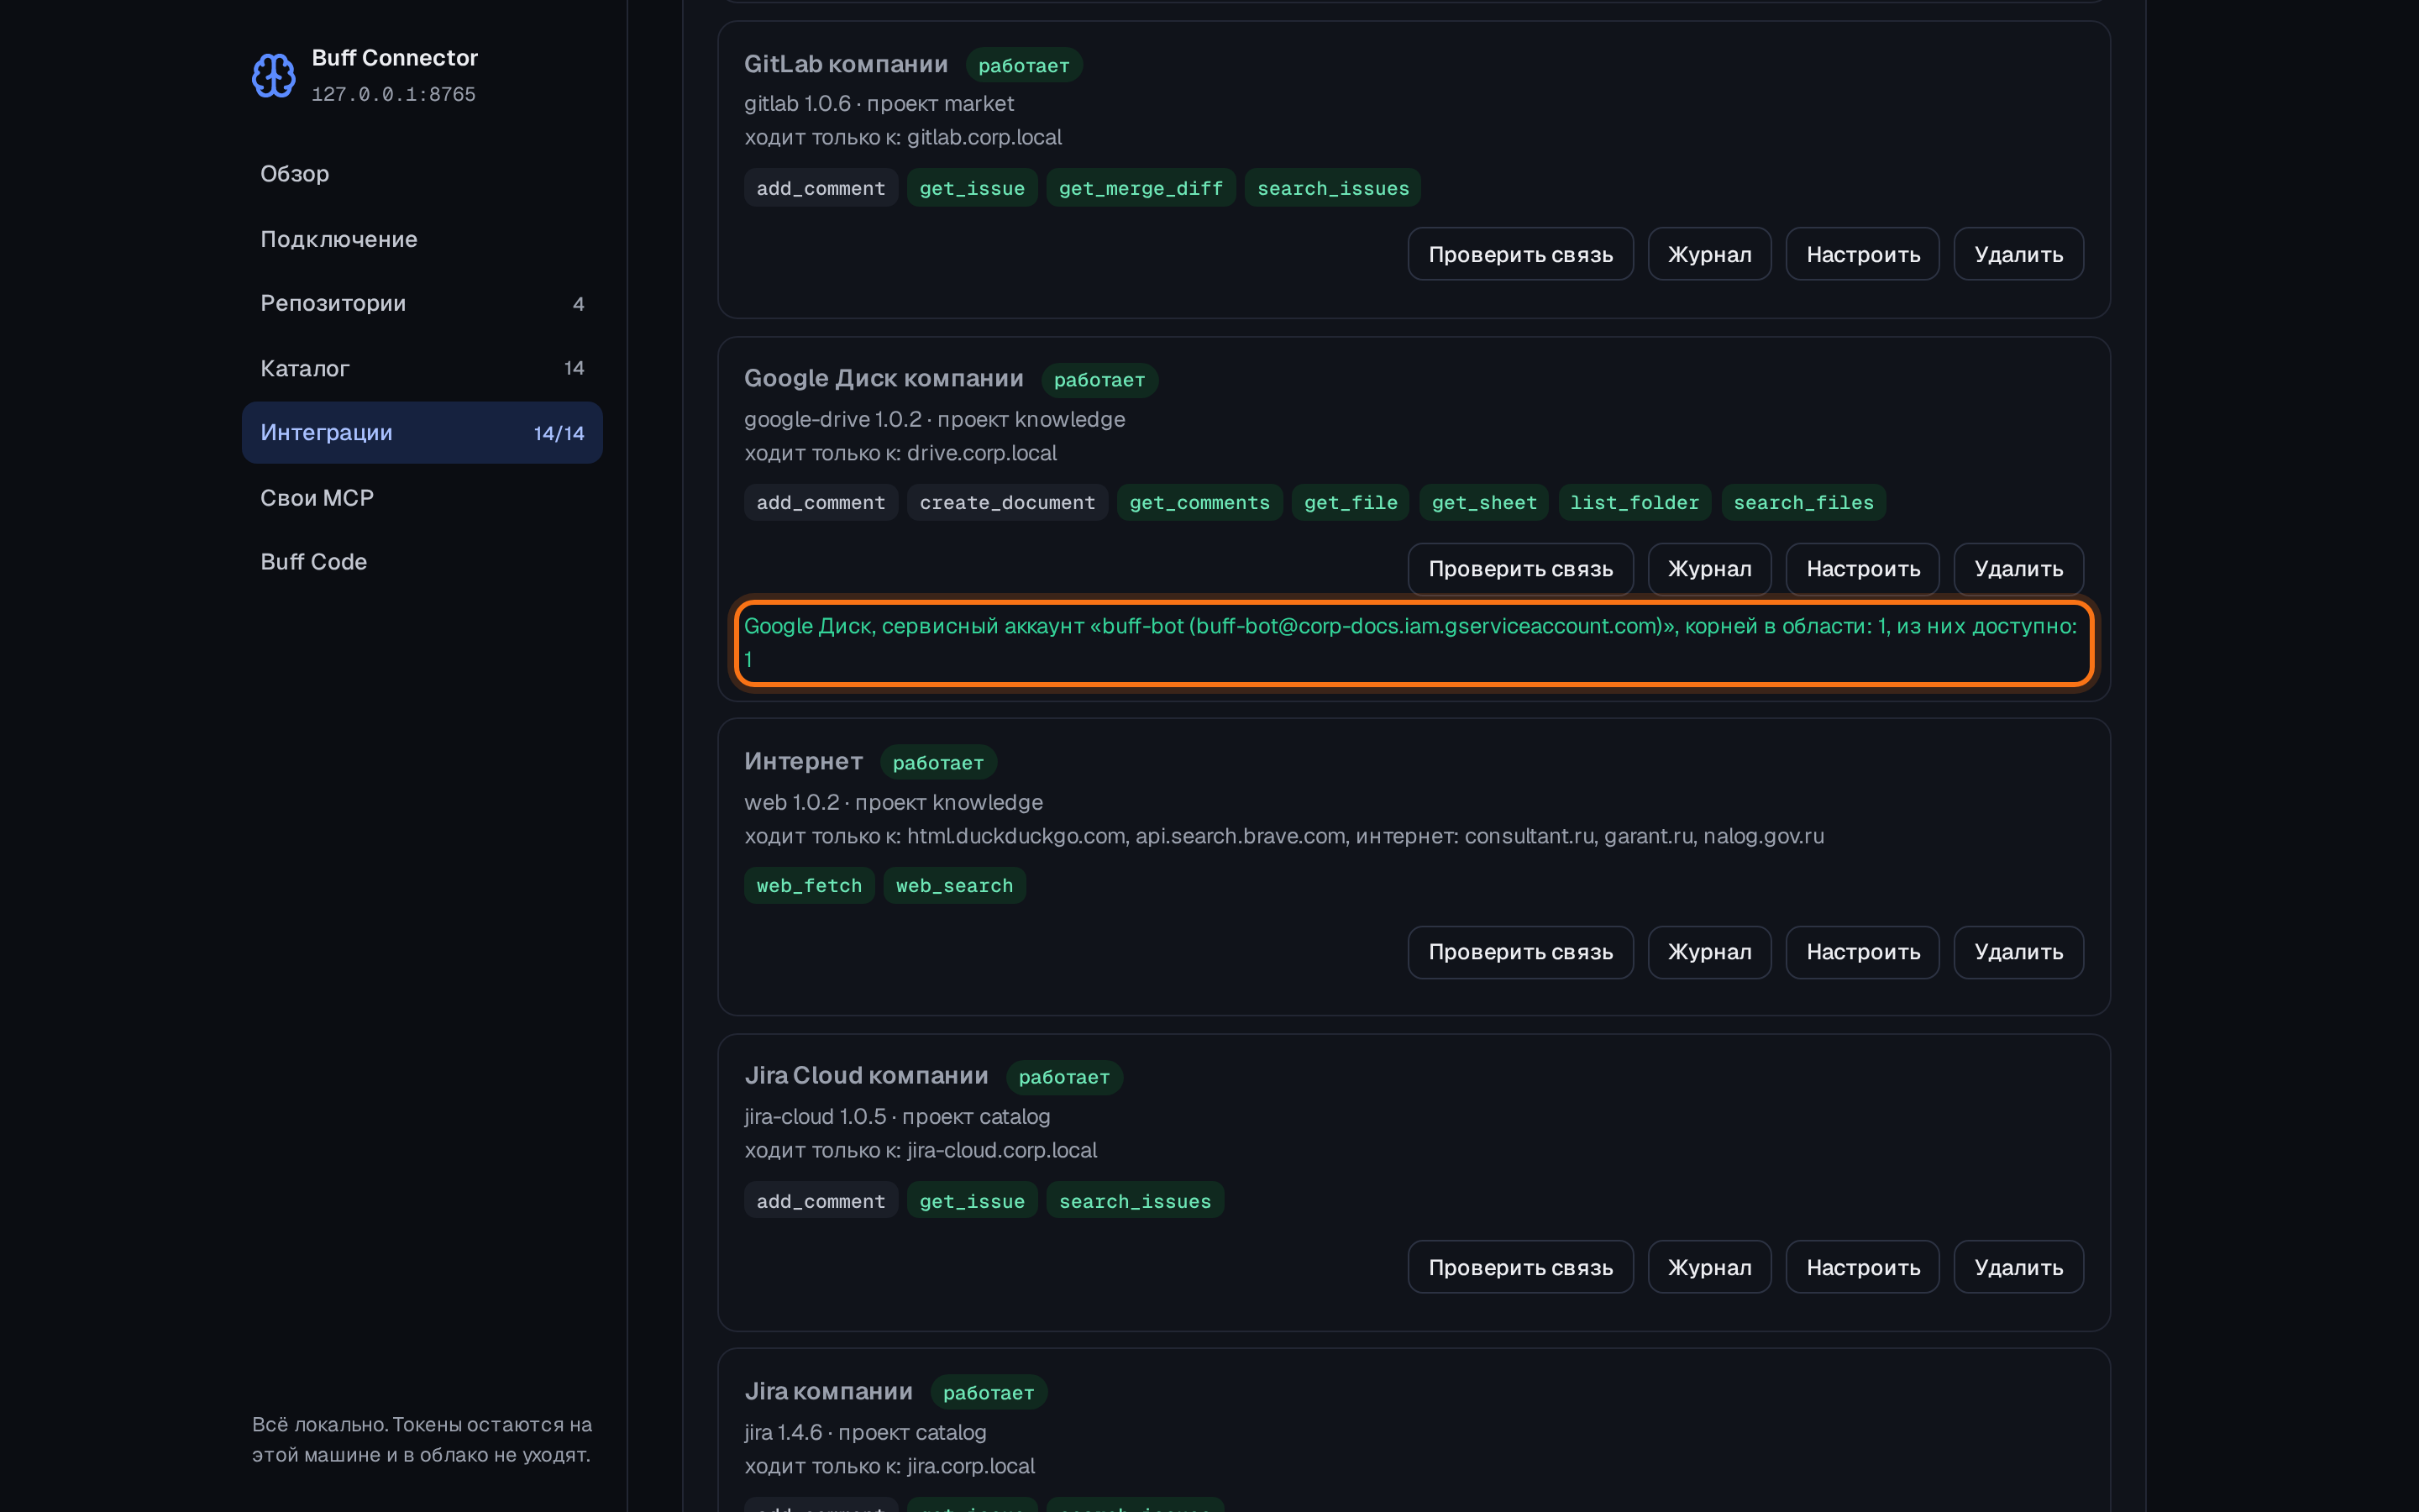Configure the Интернет integration
Viewport: 2419px width, 1512px height.
pos(1863,952)
